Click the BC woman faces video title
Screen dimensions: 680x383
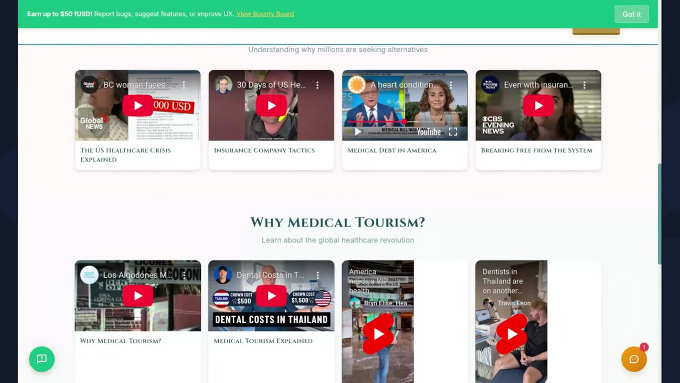tap(137, 85)
